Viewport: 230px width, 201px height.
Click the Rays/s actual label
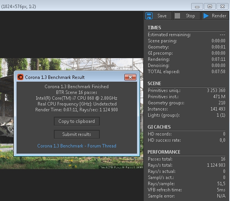[162, 171]
